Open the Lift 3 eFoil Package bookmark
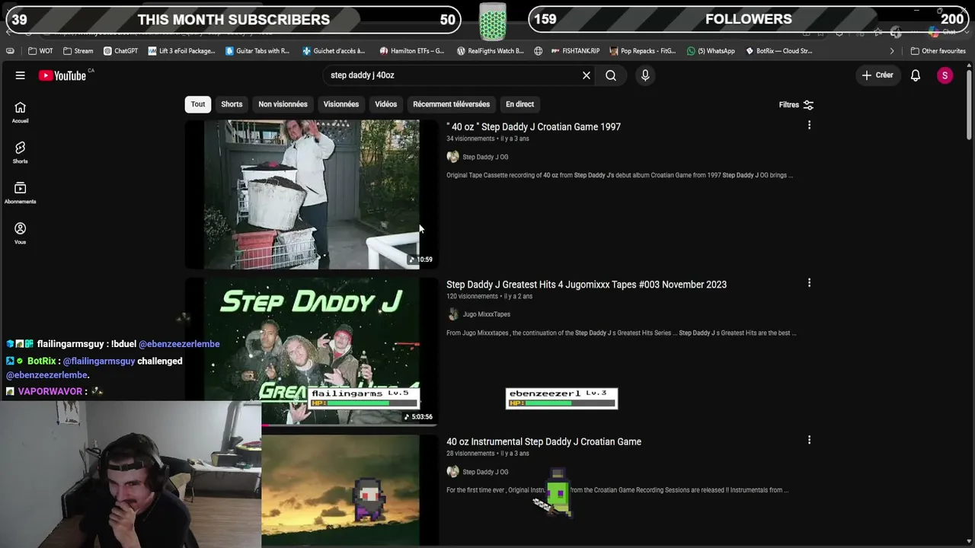975x548 pixels. [181, 51]
